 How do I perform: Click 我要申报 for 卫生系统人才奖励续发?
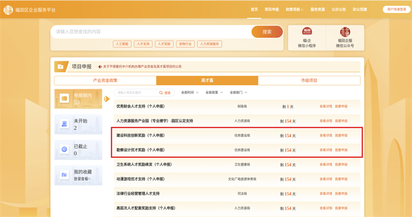[341, 164]
